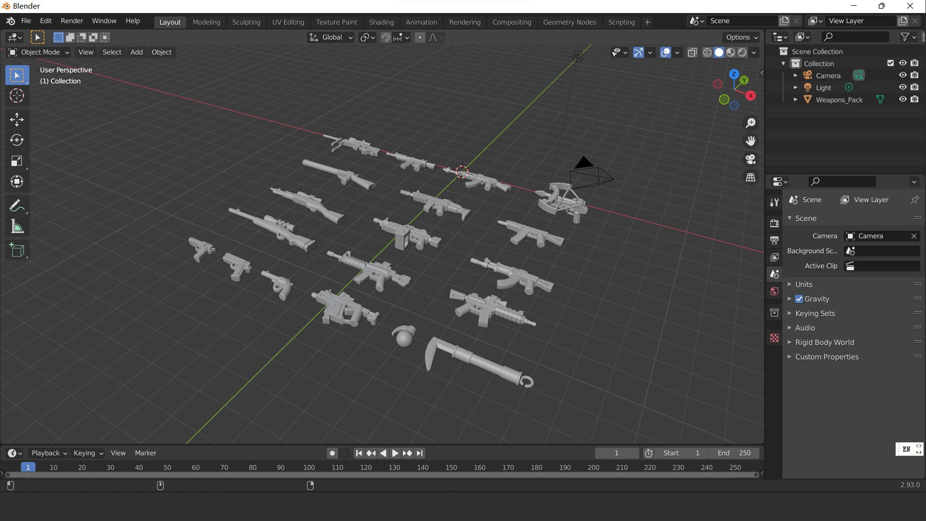Screen dimensions: 926x521
Task: Hide the Collection in viewport
Action: (x=902, y=63)
